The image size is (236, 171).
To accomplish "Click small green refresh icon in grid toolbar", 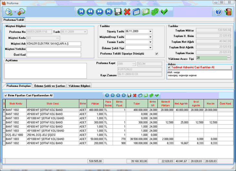I will point(151,95).
